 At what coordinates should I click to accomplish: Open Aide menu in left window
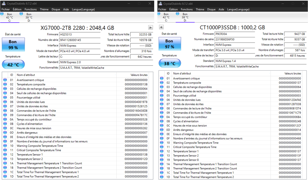tap(66, 9)
